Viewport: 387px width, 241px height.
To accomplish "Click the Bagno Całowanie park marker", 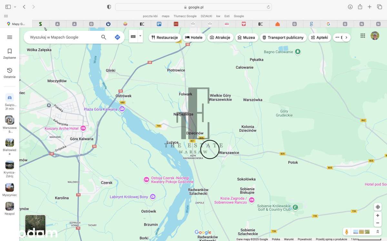I will [x=298, y=52].
